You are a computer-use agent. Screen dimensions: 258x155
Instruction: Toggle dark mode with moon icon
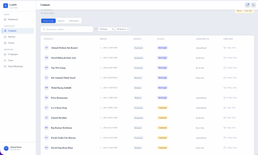[253, 5]
